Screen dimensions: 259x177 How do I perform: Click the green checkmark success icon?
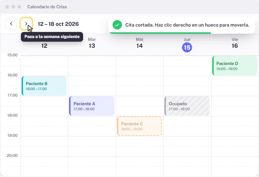[x=117, y=25]
